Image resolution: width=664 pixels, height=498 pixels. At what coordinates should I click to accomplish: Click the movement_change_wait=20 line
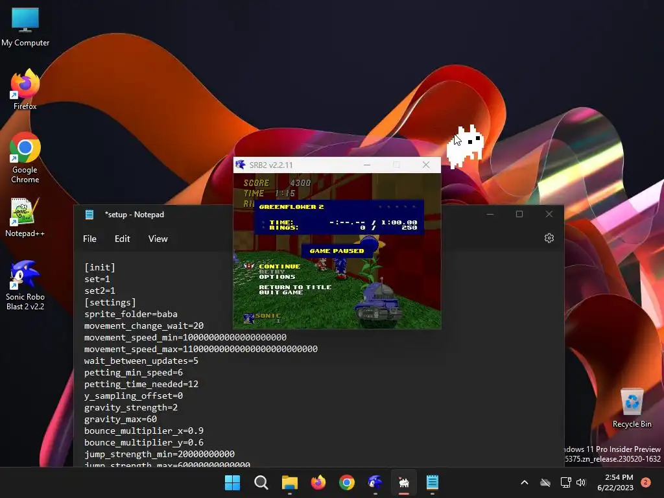tap(144, 326)
